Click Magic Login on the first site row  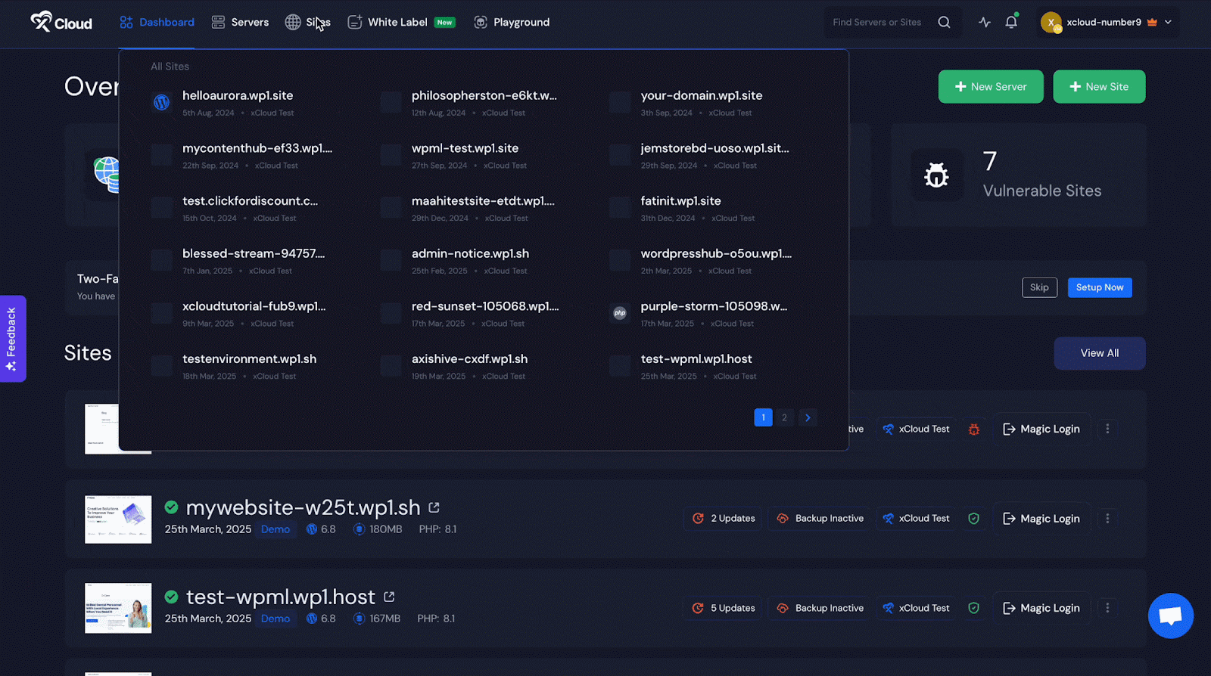1041,429
